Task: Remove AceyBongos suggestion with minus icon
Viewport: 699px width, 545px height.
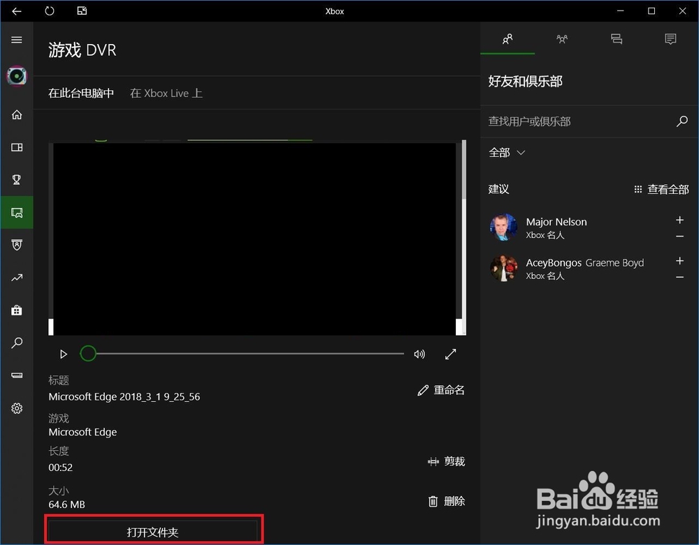Action: point(680,277)
